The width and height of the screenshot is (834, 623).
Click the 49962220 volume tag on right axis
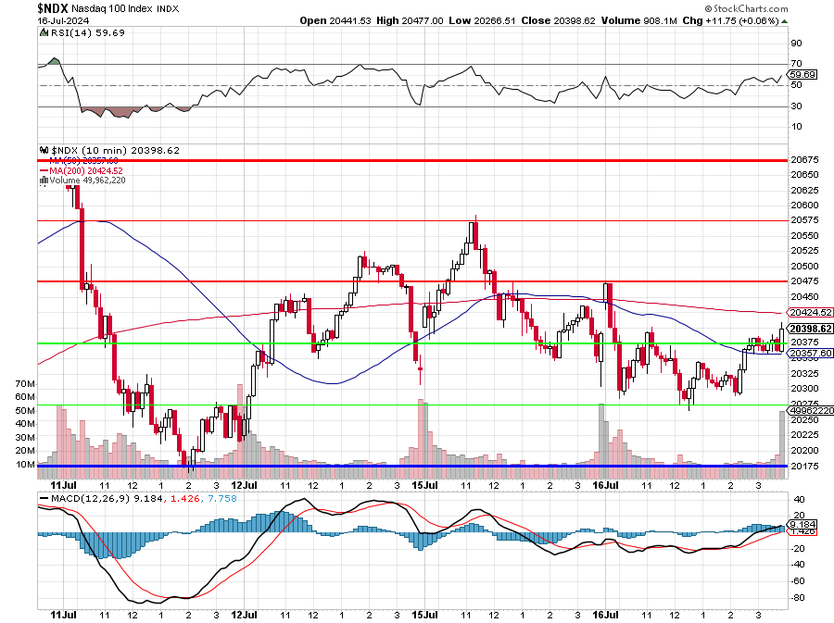coord(810,410)
